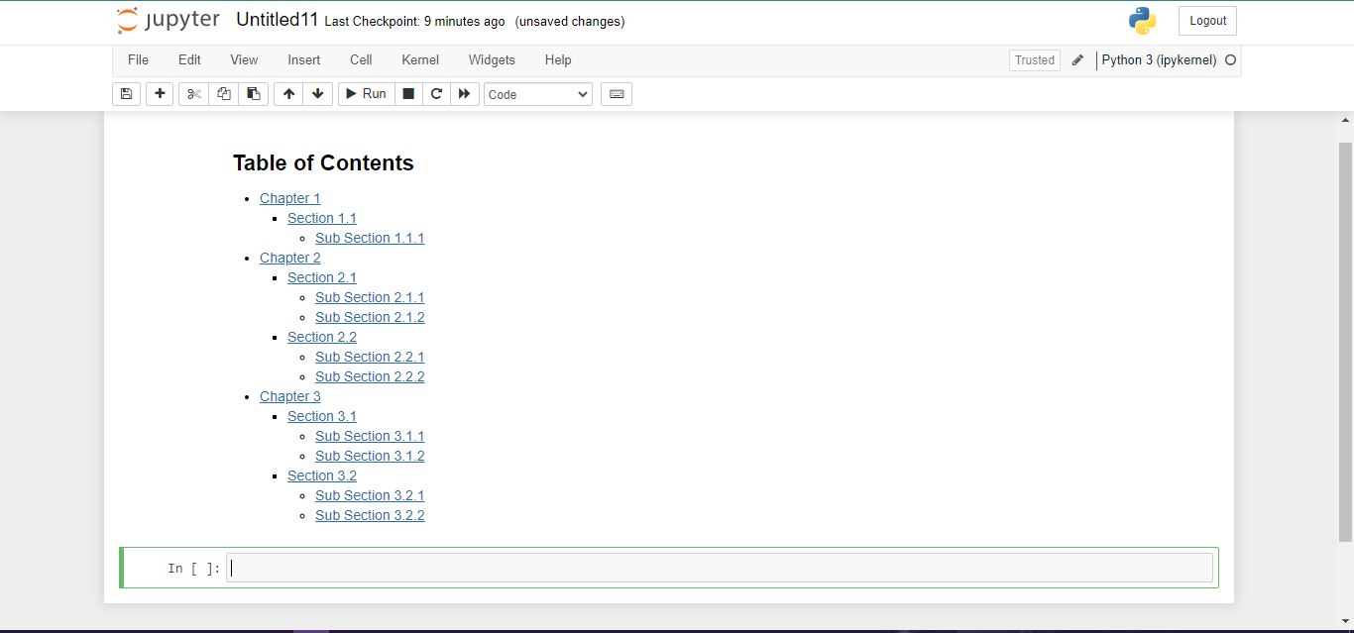
Task: Expand the Widgets menu
Action: (492, 60)
